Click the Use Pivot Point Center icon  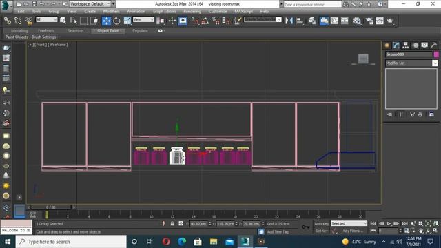161,21
